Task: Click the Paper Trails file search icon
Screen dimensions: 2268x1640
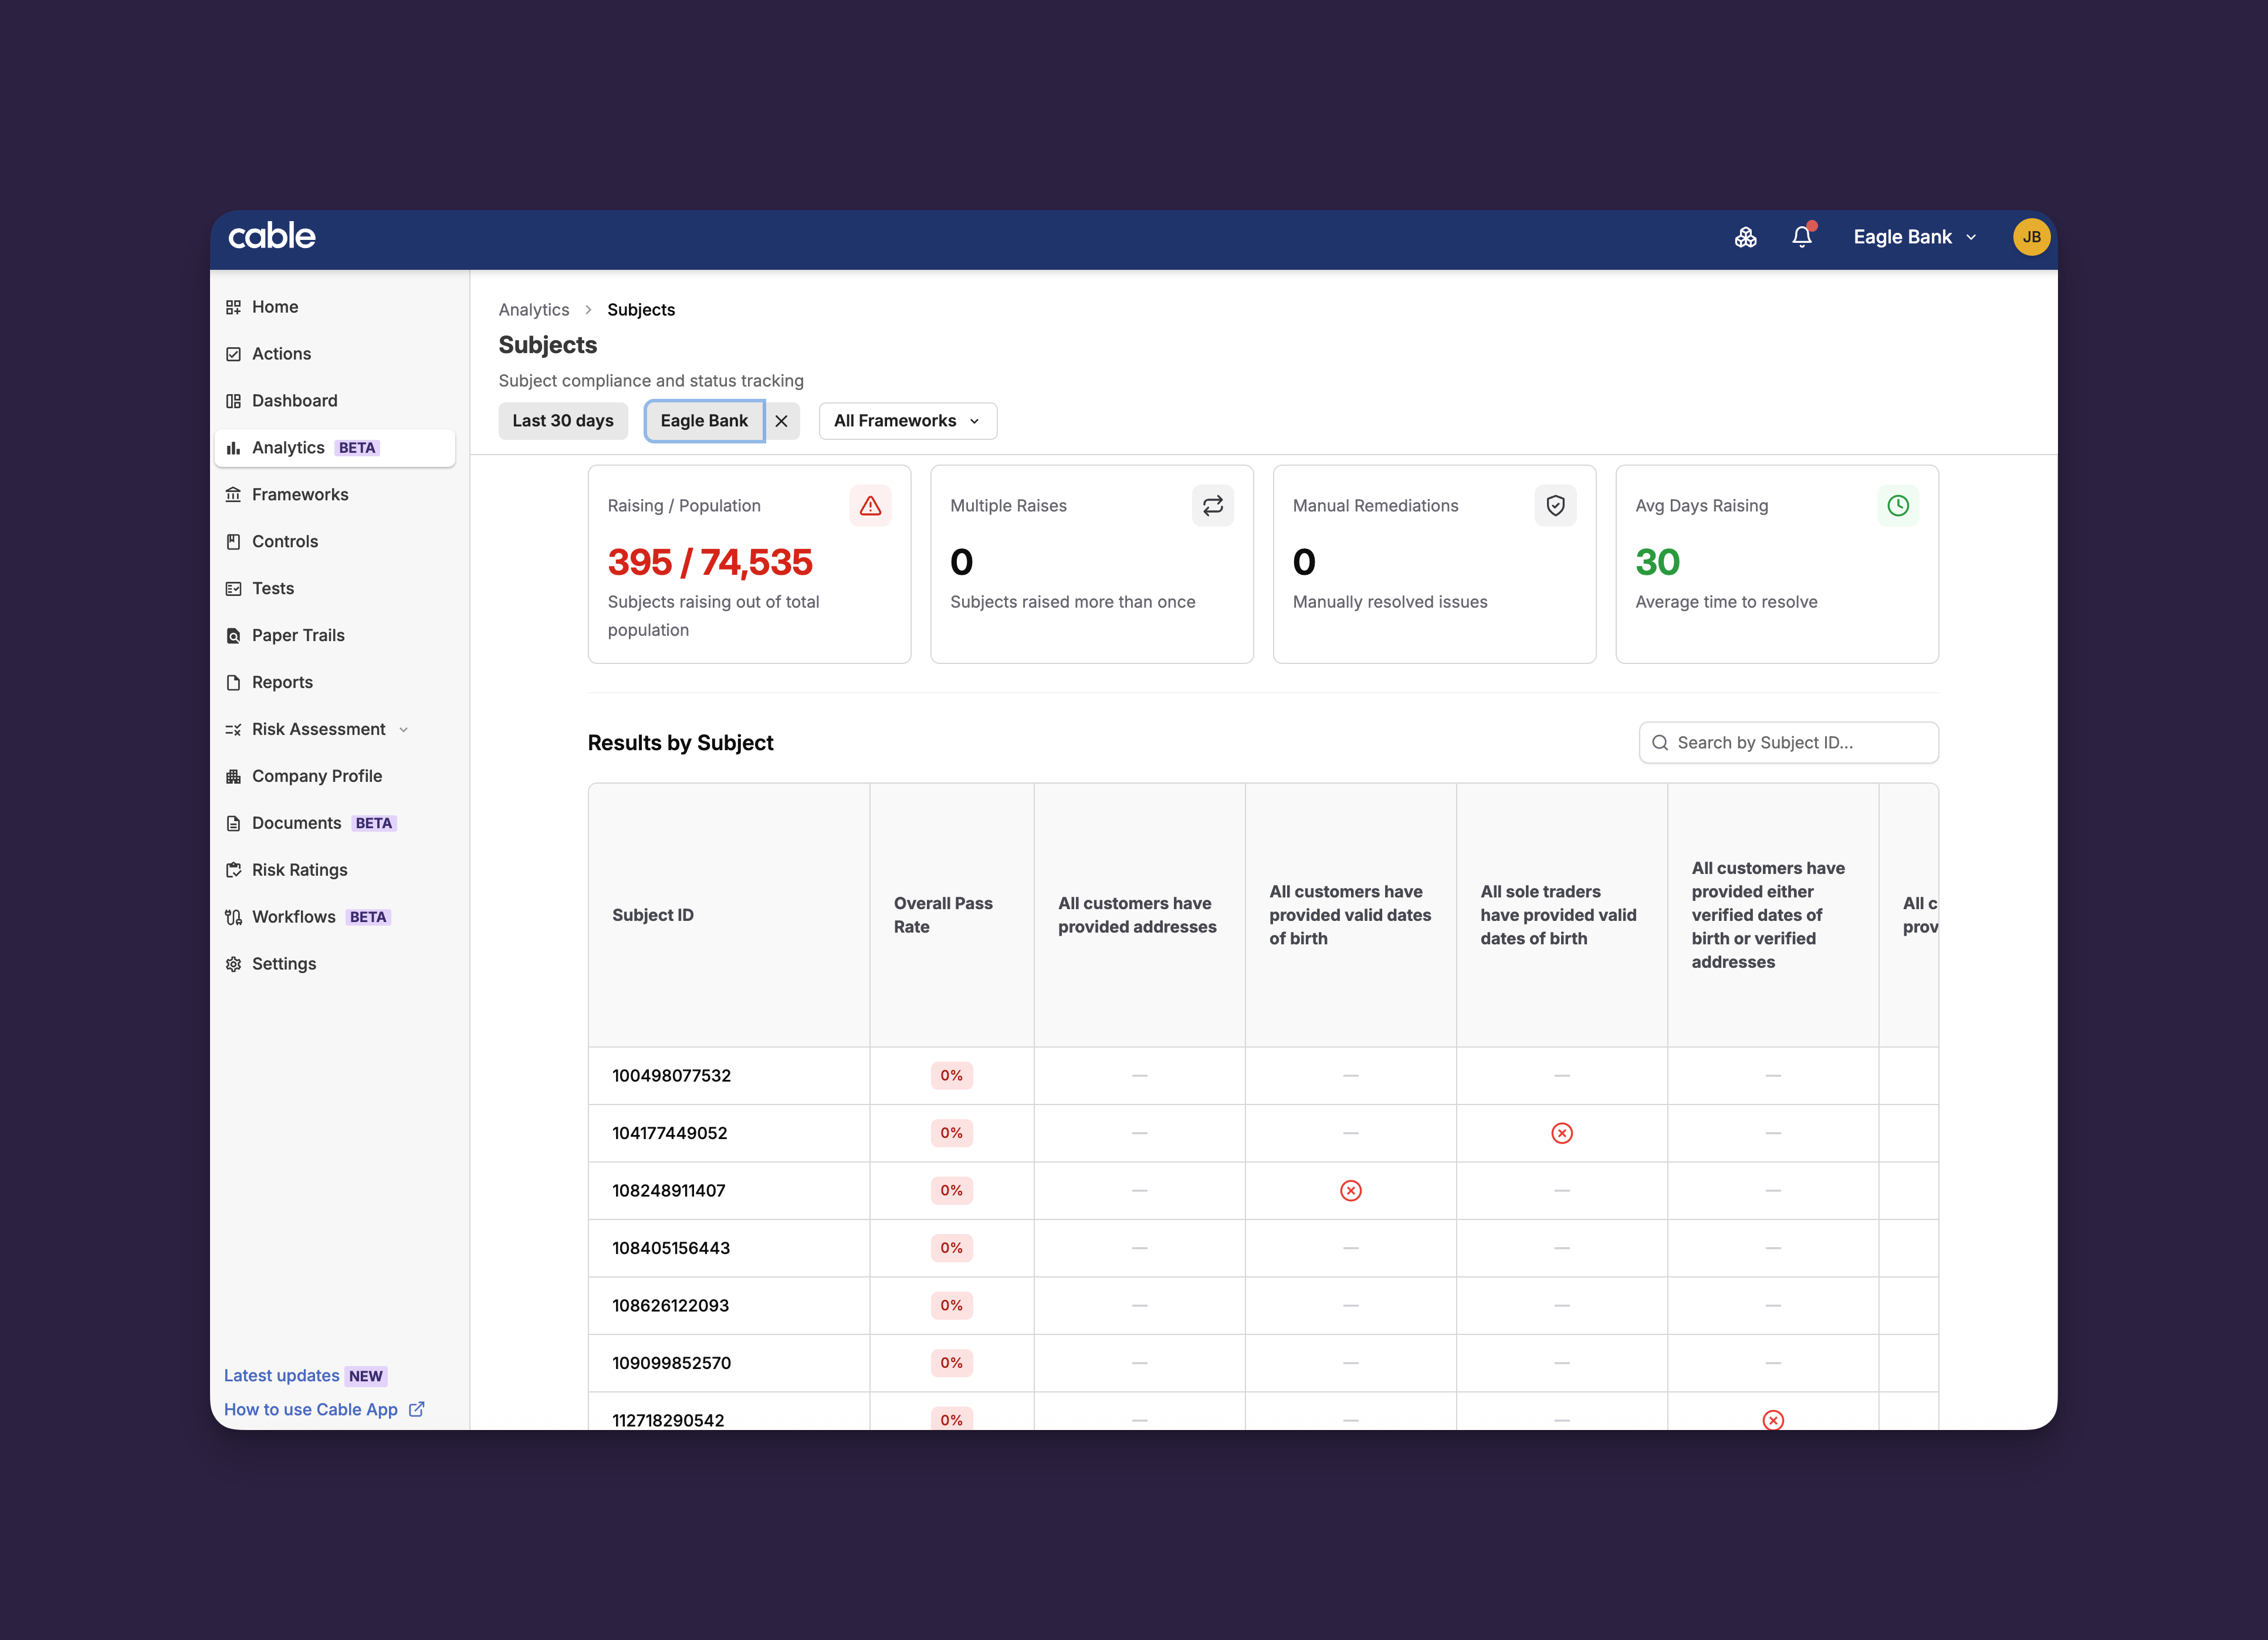Action: point(233,636)
